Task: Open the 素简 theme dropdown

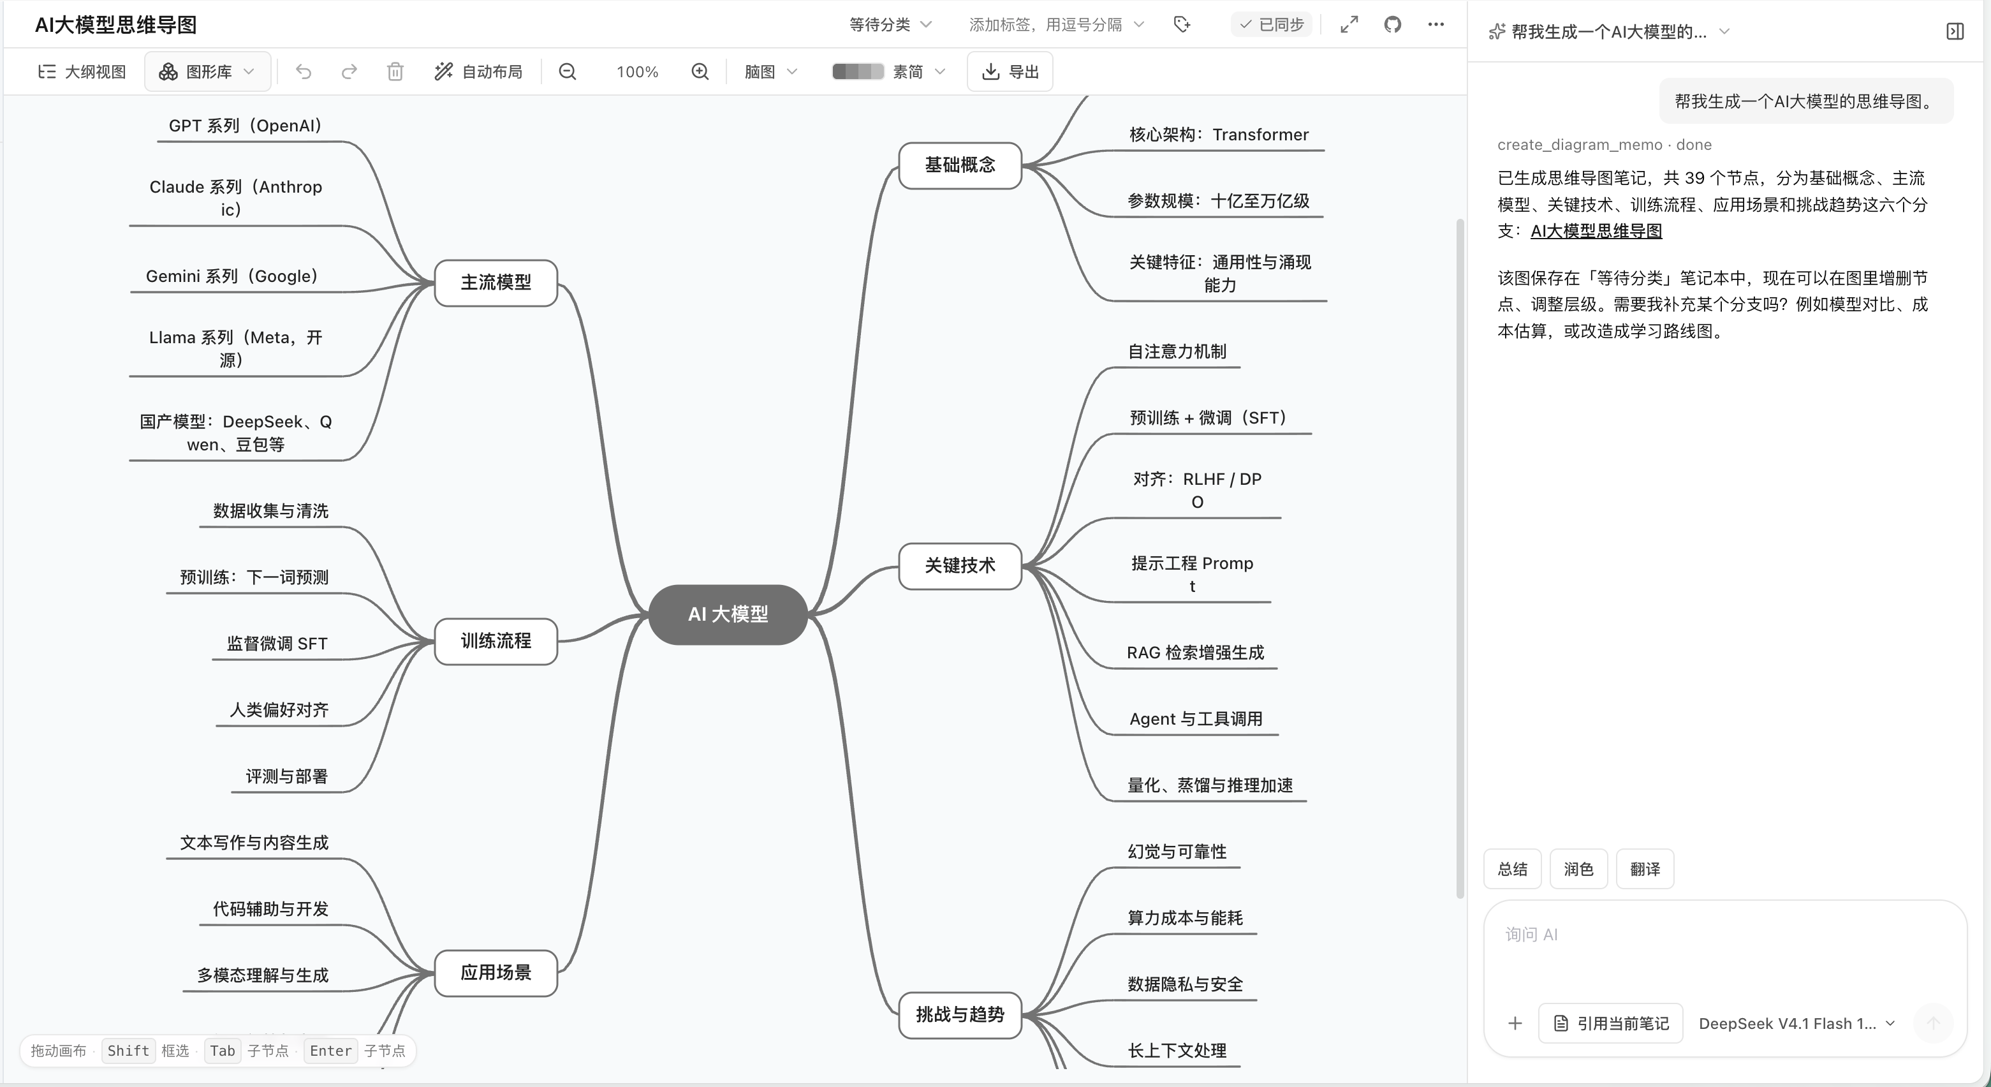Action: click(919, 72)
